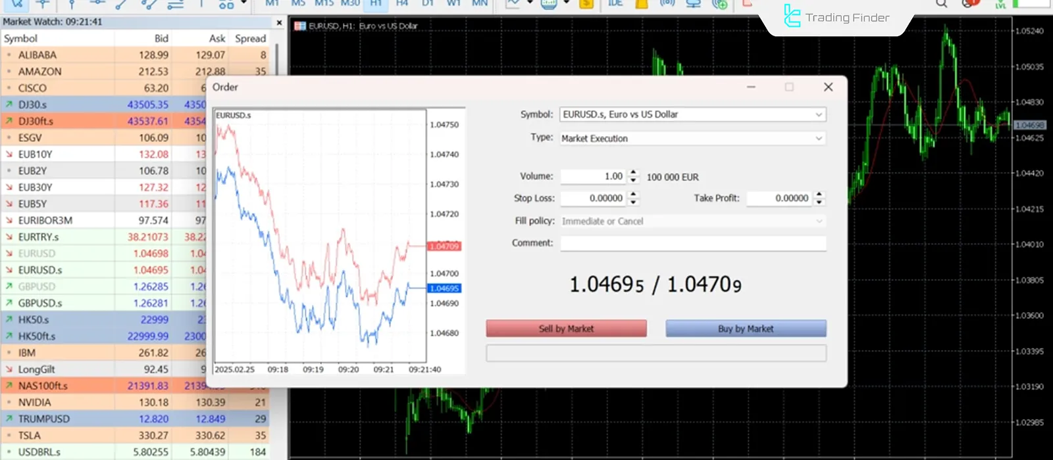Open the Fill policy dropdown
This screenshot has height=460, width=1053.
coord(819,221)
